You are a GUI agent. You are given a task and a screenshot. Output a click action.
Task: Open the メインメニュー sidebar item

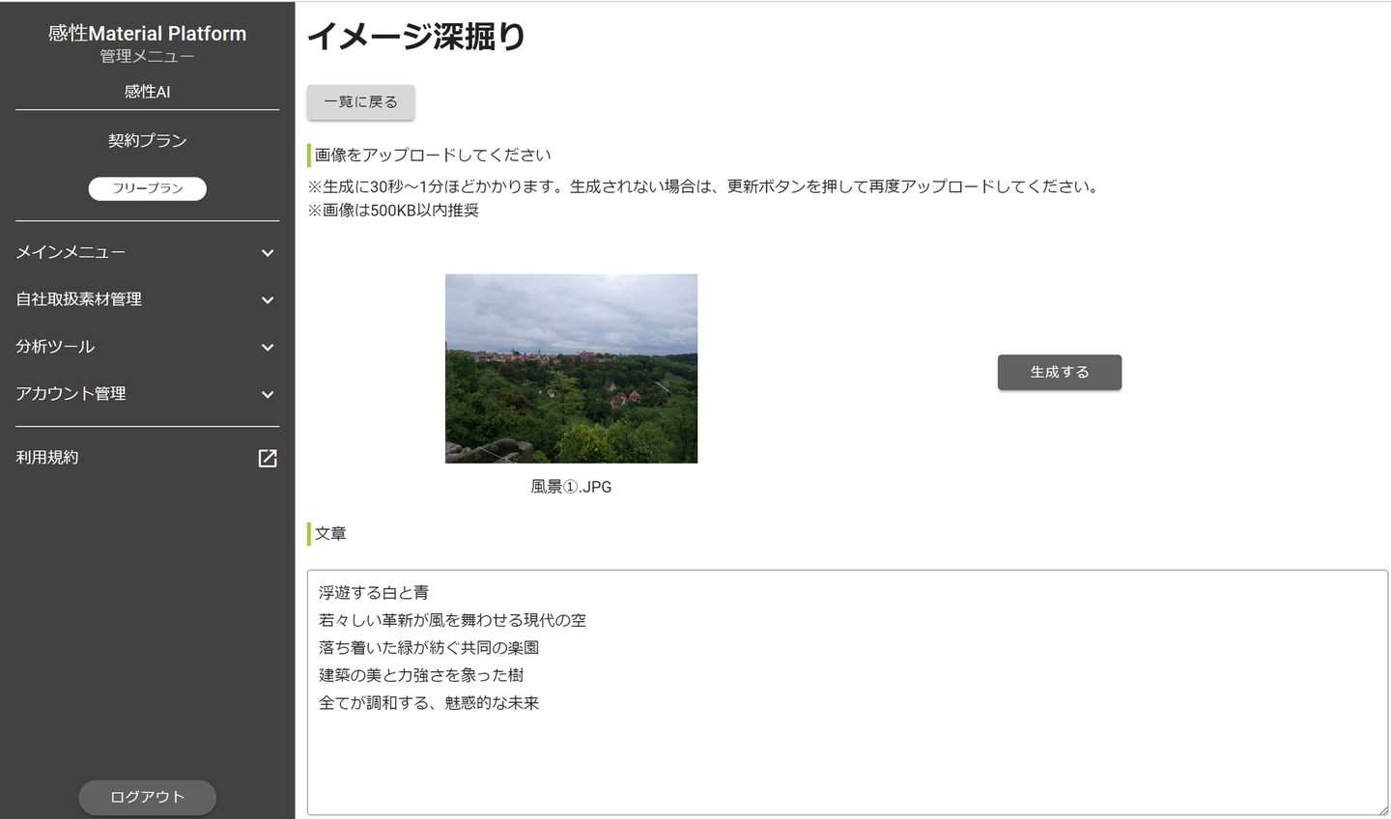click(71, 252)
